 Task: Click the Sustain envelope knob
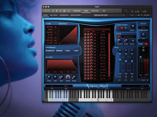68,77
